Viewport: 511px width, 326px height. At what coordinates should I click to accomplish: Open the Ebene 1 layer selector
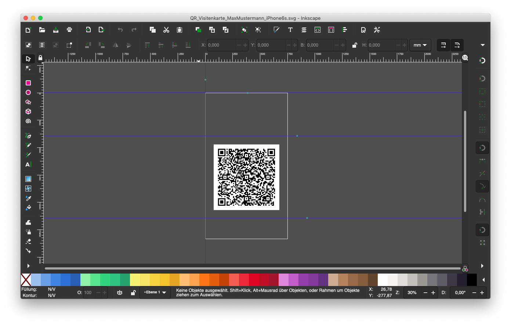point(155,293)
